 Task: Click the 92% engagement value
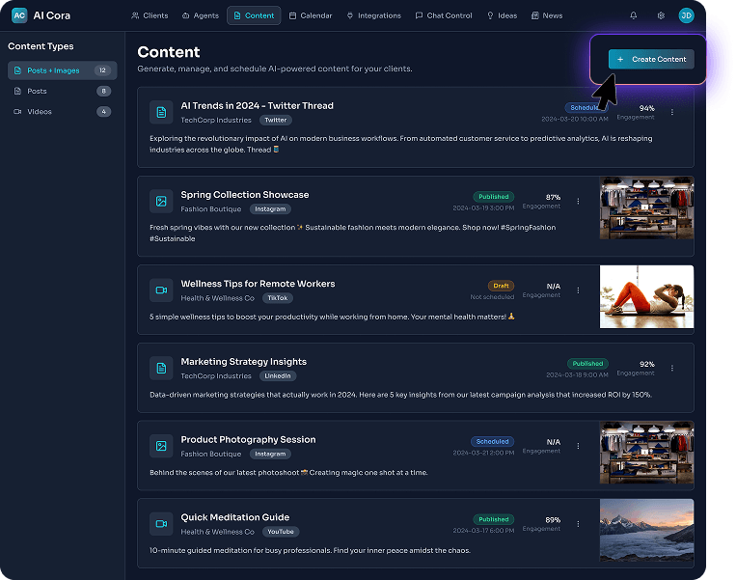click(x=647, y=365)
